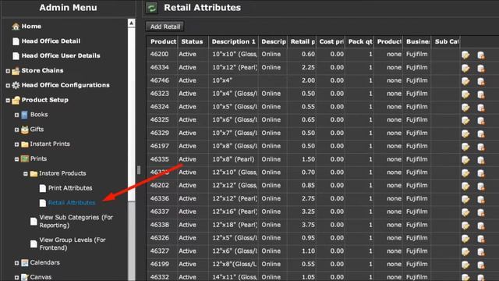Sort by the Pack qty column header
The height and width of the screenshot is (281, 499).
(359, 41)
